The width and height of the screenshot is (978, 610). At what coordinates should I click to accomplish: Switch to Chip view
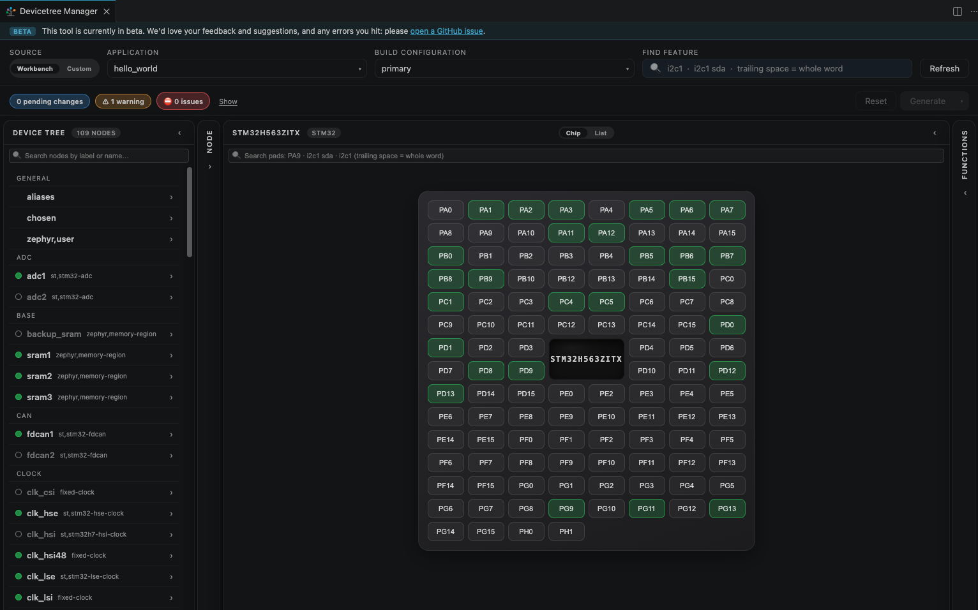click(x=573, y=133)
